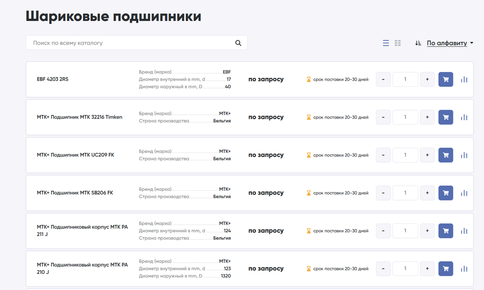Screen dimensions: 484x290
Task: Click quantity field of EBF 4203 2RS
Action: [405, 79]
